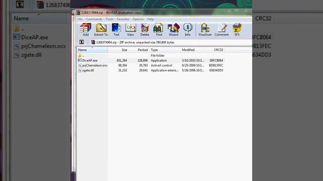Screen dimensions: 323x181
Task: Click DiceAP.exe in the enlarged background list
Action: point(35,37)
